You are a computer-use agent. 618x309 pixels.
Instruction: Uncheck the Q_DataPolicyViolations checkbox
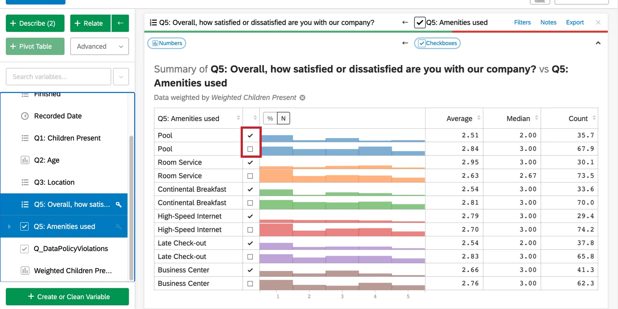click(24, 249)
